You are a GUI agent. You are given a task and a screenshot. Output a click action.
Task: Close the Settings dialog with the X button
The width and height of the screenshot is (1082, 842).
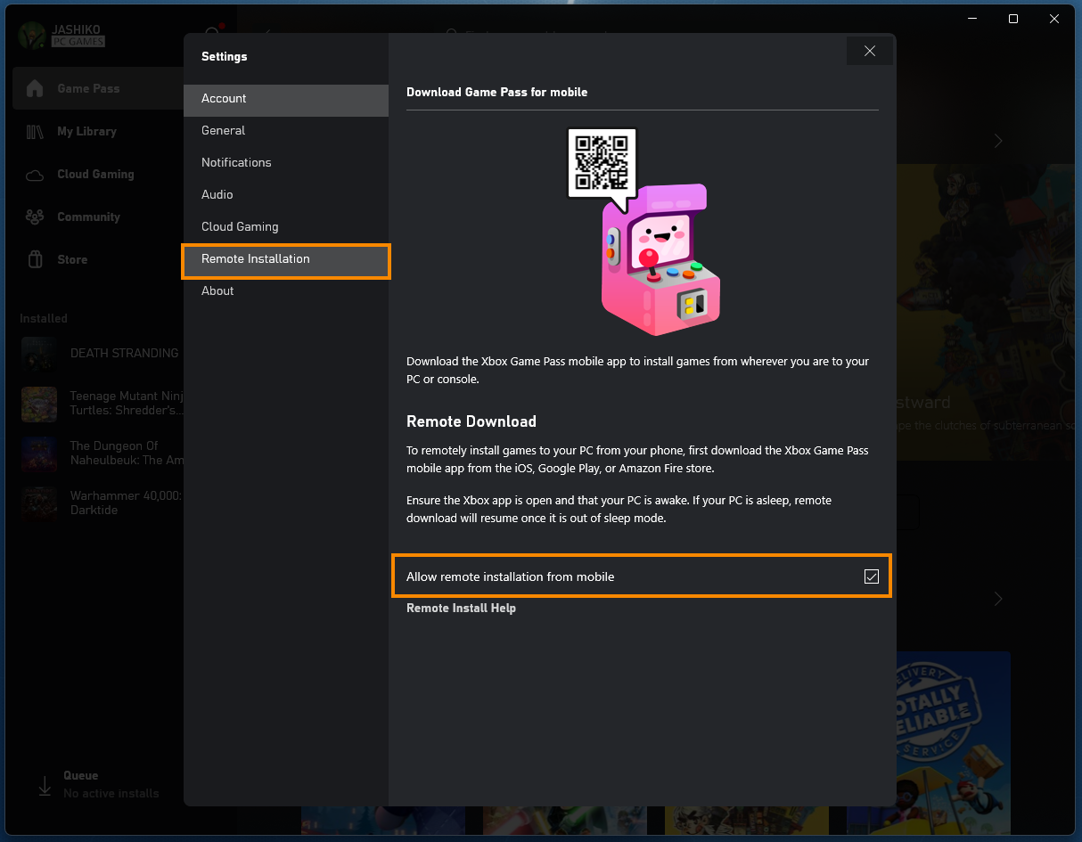[x=870, y=52]
